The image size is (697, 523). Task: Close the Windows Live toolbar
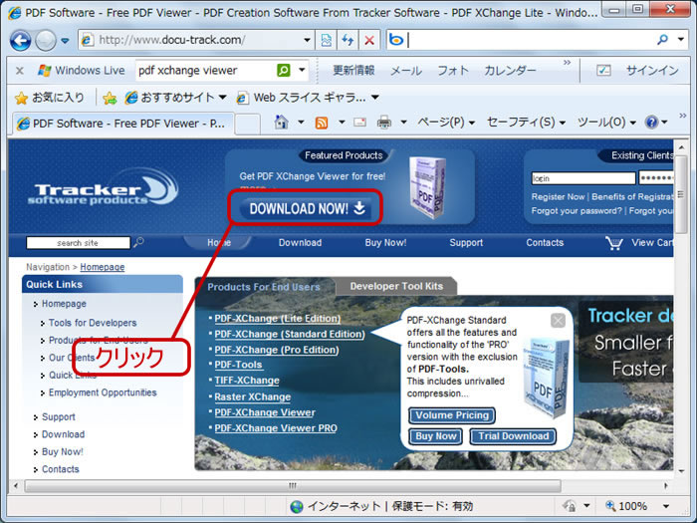20,71
